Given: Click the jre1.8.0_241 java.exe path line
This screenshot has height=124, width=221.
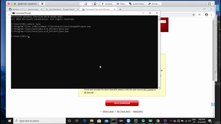Looking at the screenshot, I should (40, 31).
